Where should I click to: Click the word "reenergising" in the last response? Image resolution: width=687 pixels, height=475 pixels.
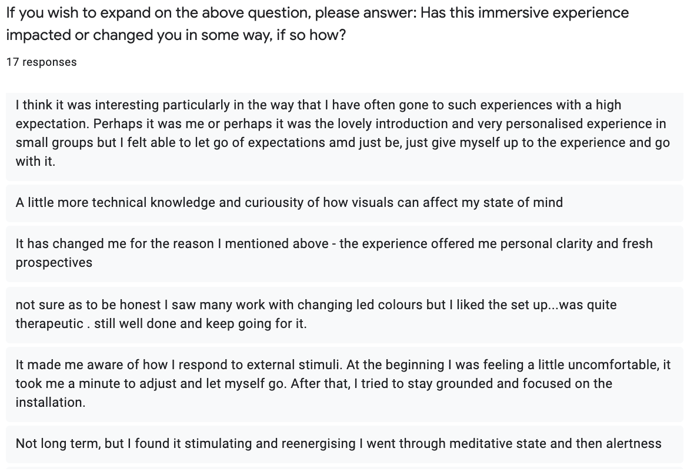(318, 443)
